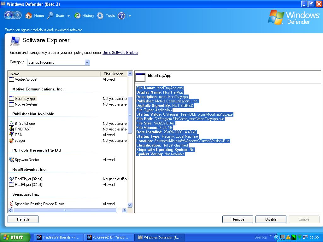Select the RealPlayer (32-bit) icon marked Not yet classified
323x242 pixels.
point(12,179)
